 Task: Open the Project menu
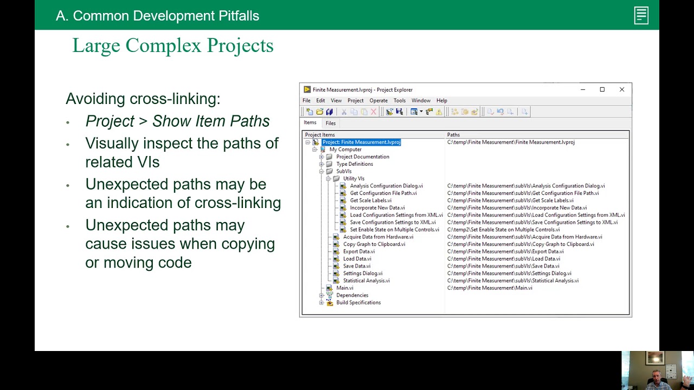[x=356, y=101]
